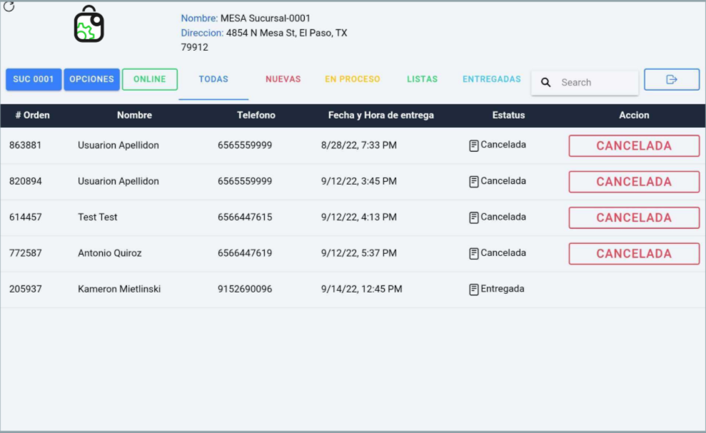Open receipt icon for order 614457
Image resolution: width=706 pixels, height=433 pixels.
coord(474,218)
